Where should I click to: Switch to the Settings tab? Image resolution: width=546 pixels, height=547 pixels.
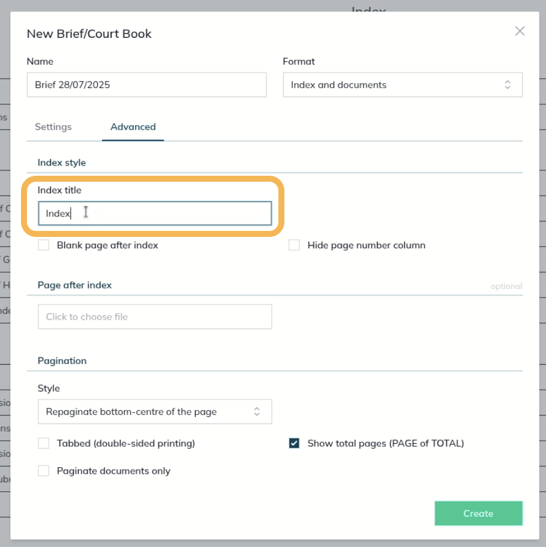coord(53,127)
